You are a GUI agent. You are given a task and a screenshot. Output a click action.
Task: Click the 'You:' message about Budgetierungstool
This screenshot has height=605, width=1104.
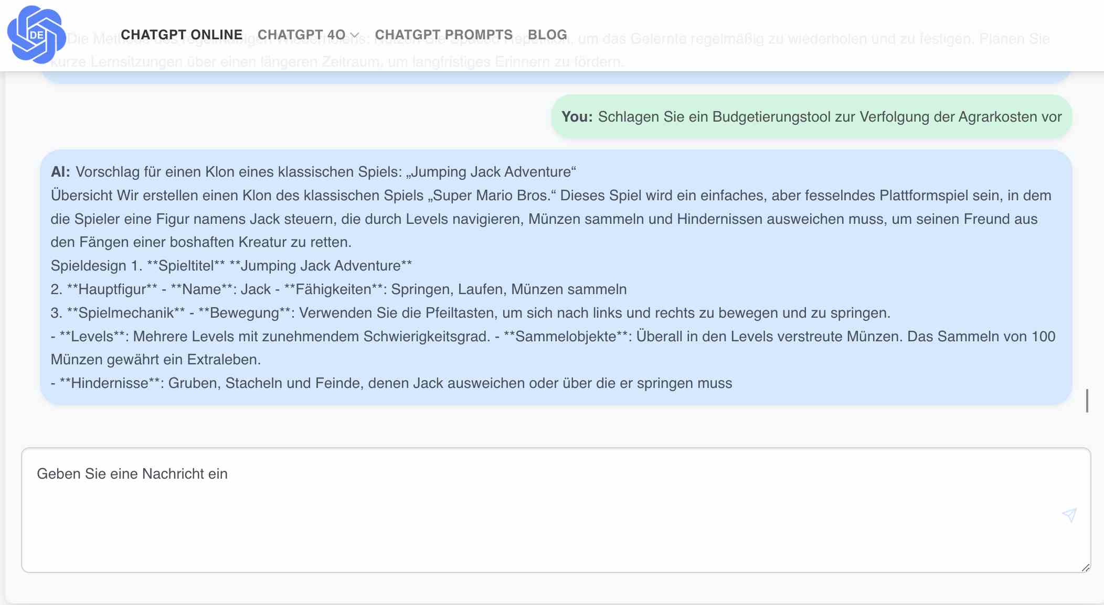pyautogui.click(x=811, y=117)
